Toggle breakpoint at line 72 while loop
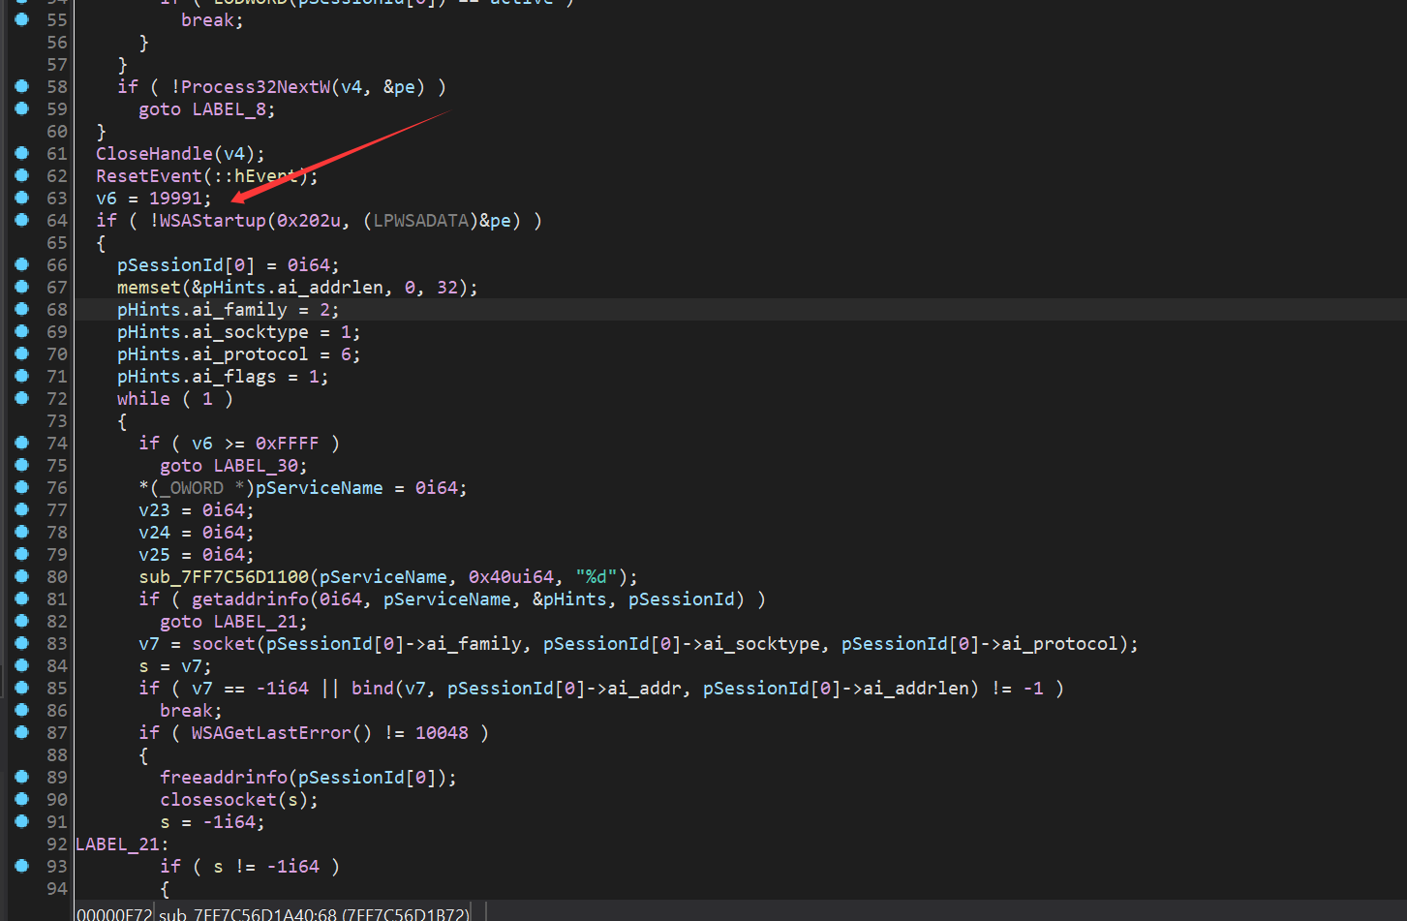 click(21, 398)
